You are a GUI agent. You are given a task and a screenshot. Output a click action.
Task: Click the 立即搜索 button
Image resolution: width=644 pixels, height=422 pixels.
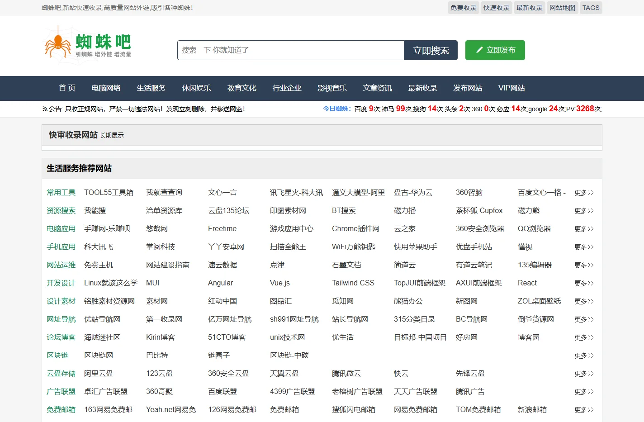click(x=431, y=50)
